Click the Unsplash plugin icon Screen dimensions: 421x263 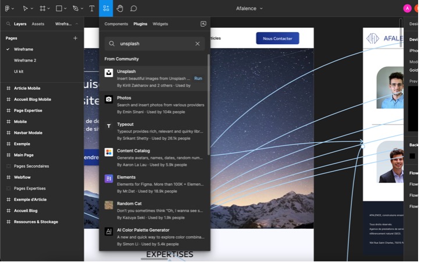pos(109,73)
